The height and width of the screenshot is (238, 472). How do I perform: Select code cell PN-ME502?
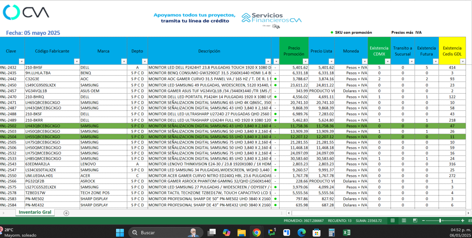(52, 199)
